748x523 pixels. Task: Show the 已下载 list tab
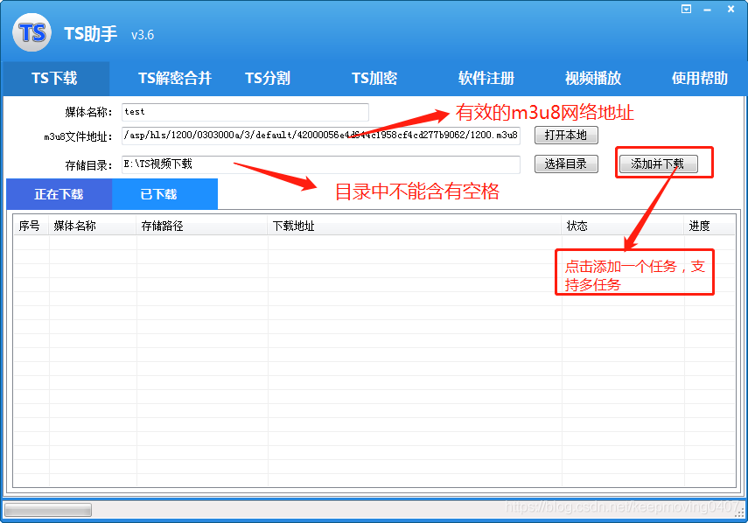click(165, 194)
